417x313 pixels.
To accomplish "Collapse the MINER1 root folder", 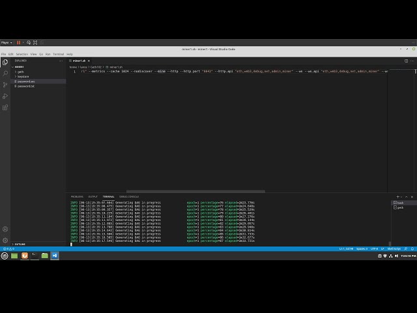I will [x=19, y=67].
